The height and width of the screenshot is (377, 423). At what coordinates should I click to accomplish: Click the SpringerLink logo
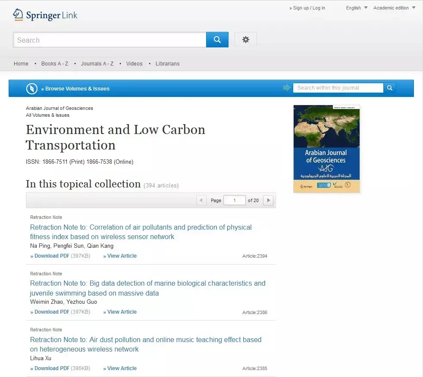tap(45, 15)
